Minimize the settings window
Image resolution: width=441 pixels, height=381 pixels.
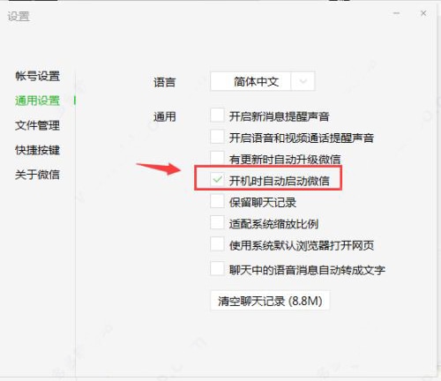397,13
